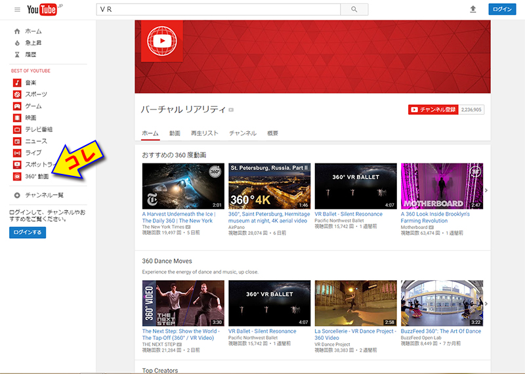The height and width of the screenshot is (374, 525).
Task: Click the 音楽 music note icon
Action: tap(17, 83)
